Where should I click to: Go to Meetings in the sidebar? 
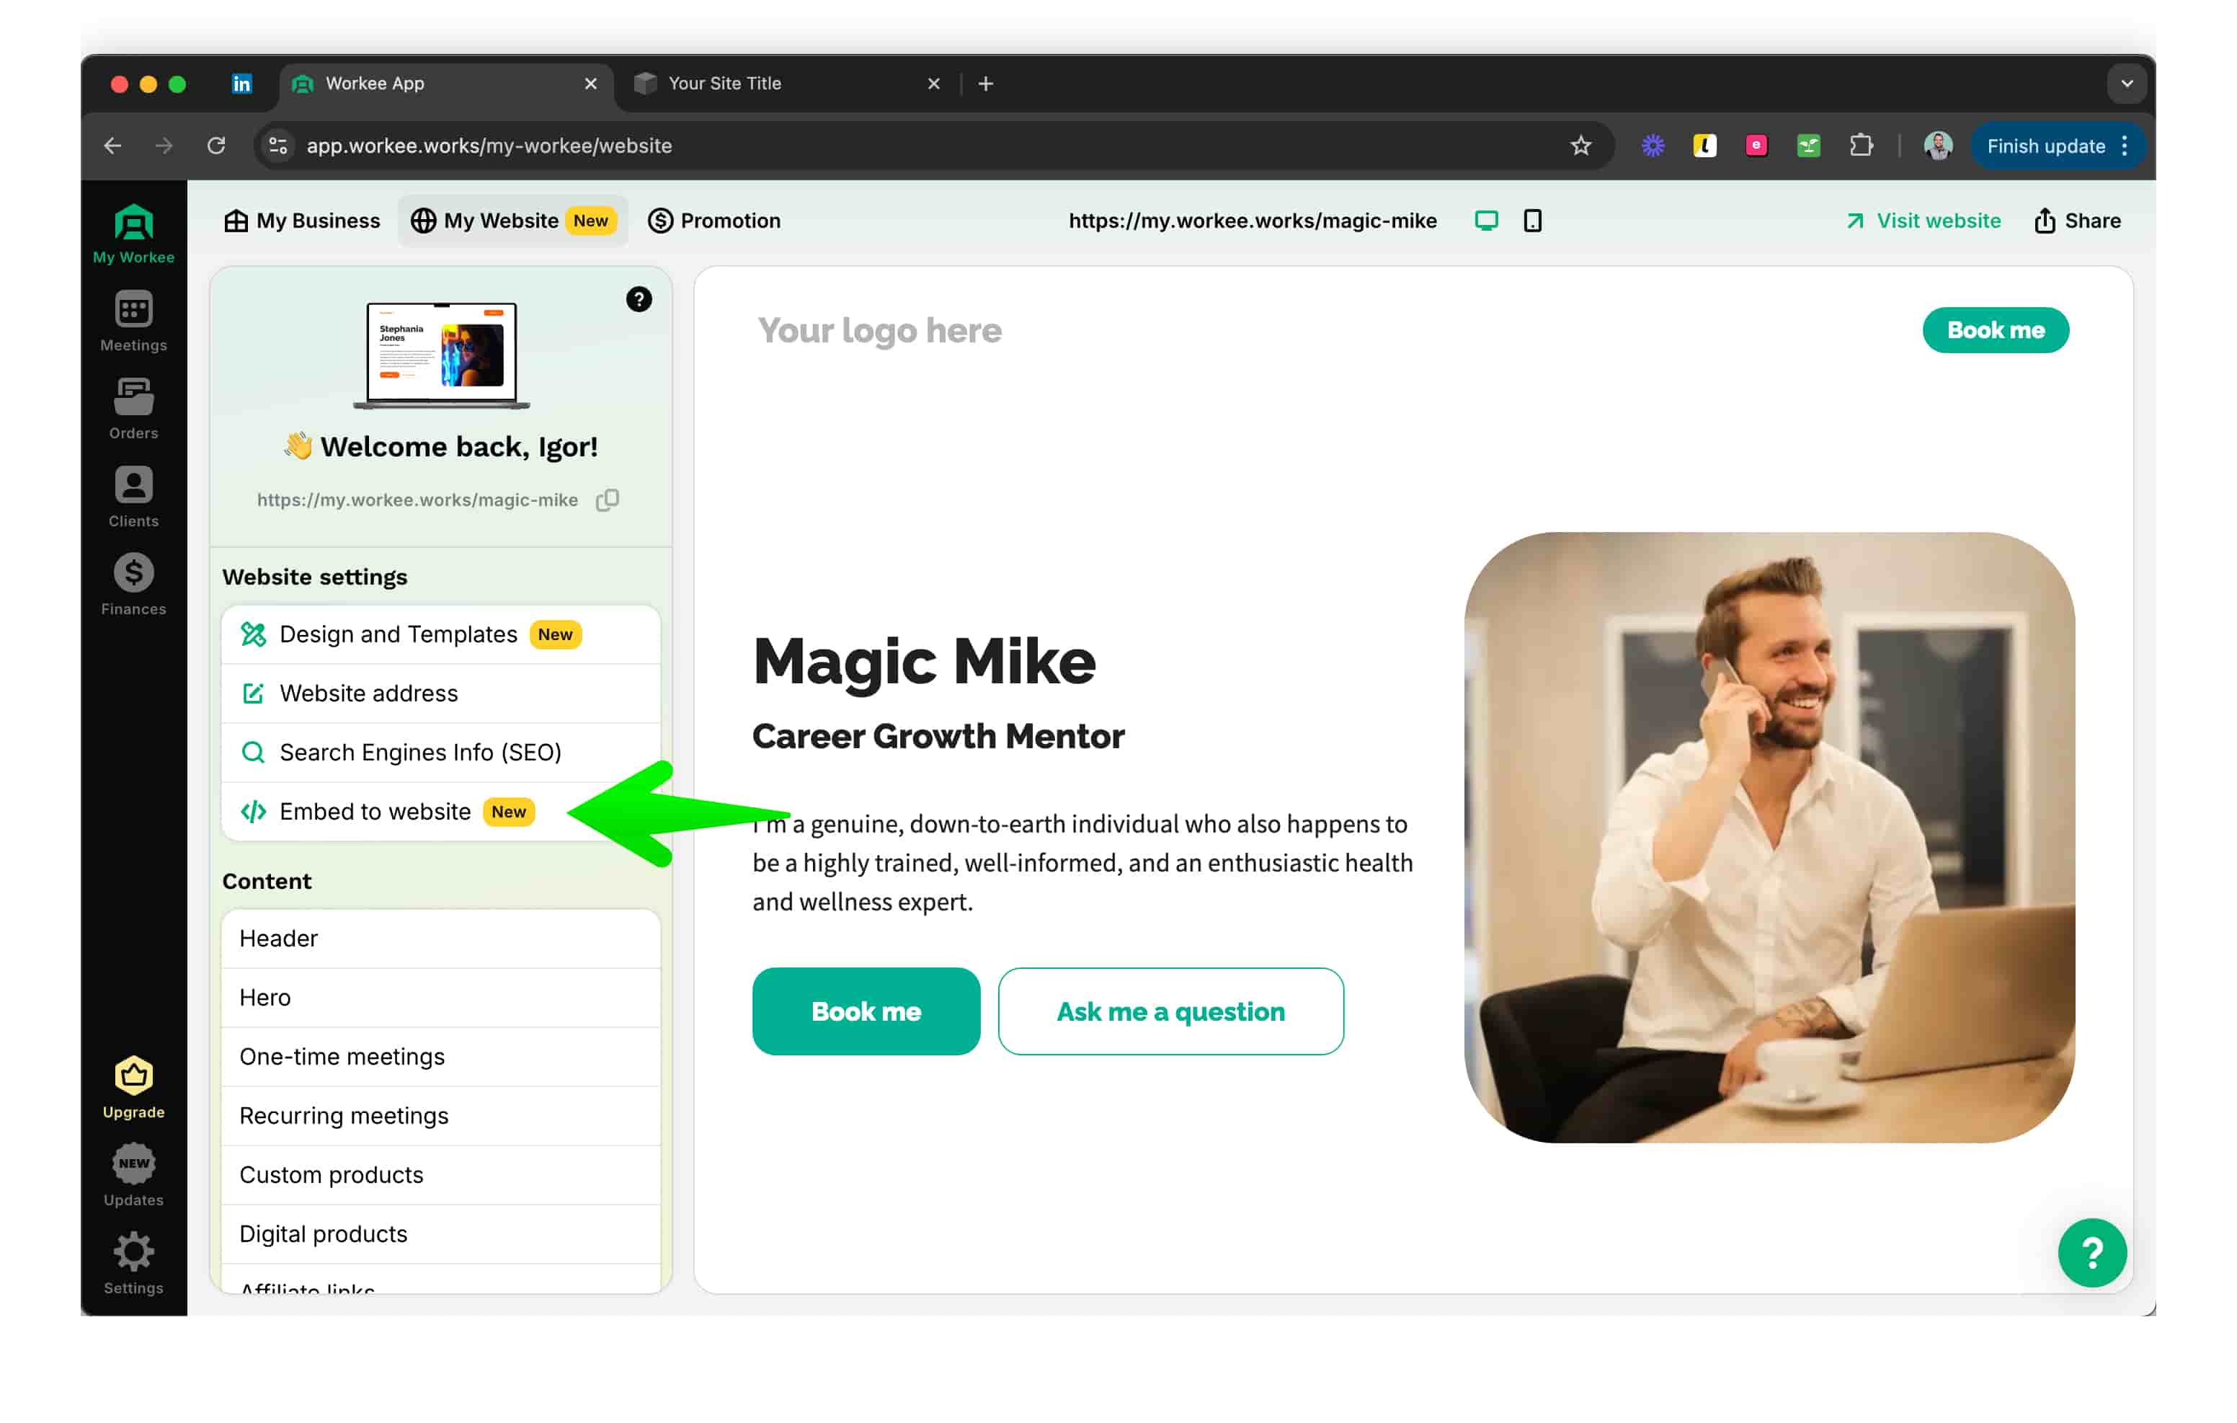(x=134, y=322)
